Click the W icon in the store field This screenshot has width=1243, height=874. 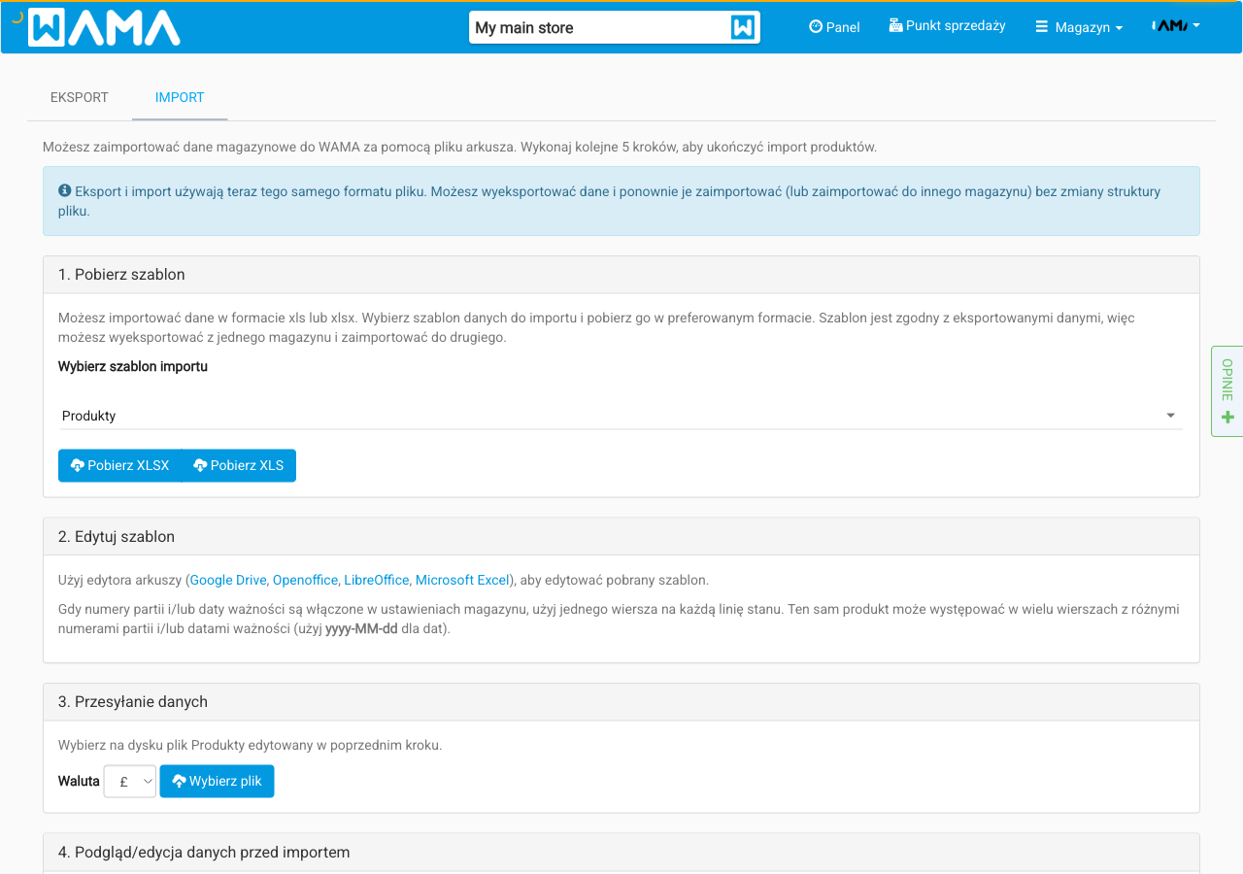[743, 27]
